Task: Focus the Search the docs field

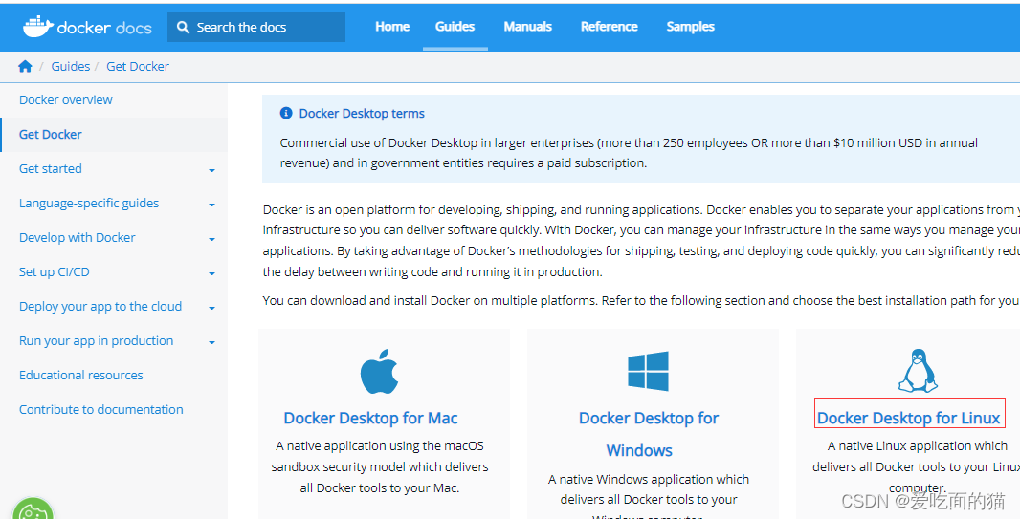Action: pos(256,28)
